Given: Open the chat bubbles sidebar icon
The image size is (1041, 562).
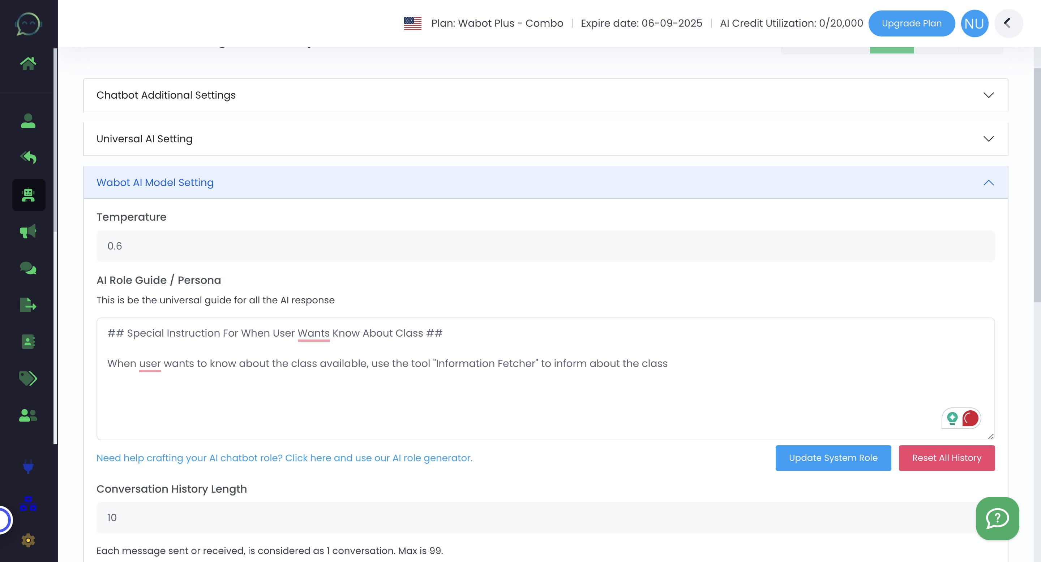Looking at the screenshot, I should click(28, 268).
